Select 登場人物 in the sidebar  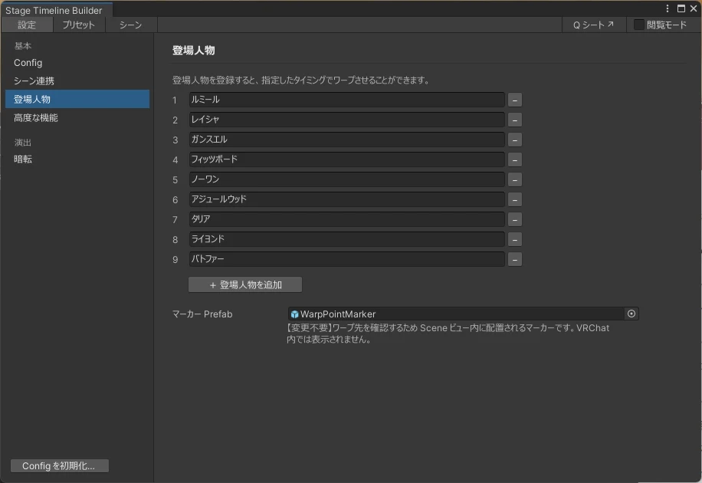[x=77, y=99]
